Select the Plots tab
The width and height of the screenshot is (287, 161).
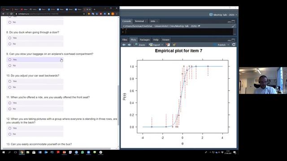click(134, 40)
